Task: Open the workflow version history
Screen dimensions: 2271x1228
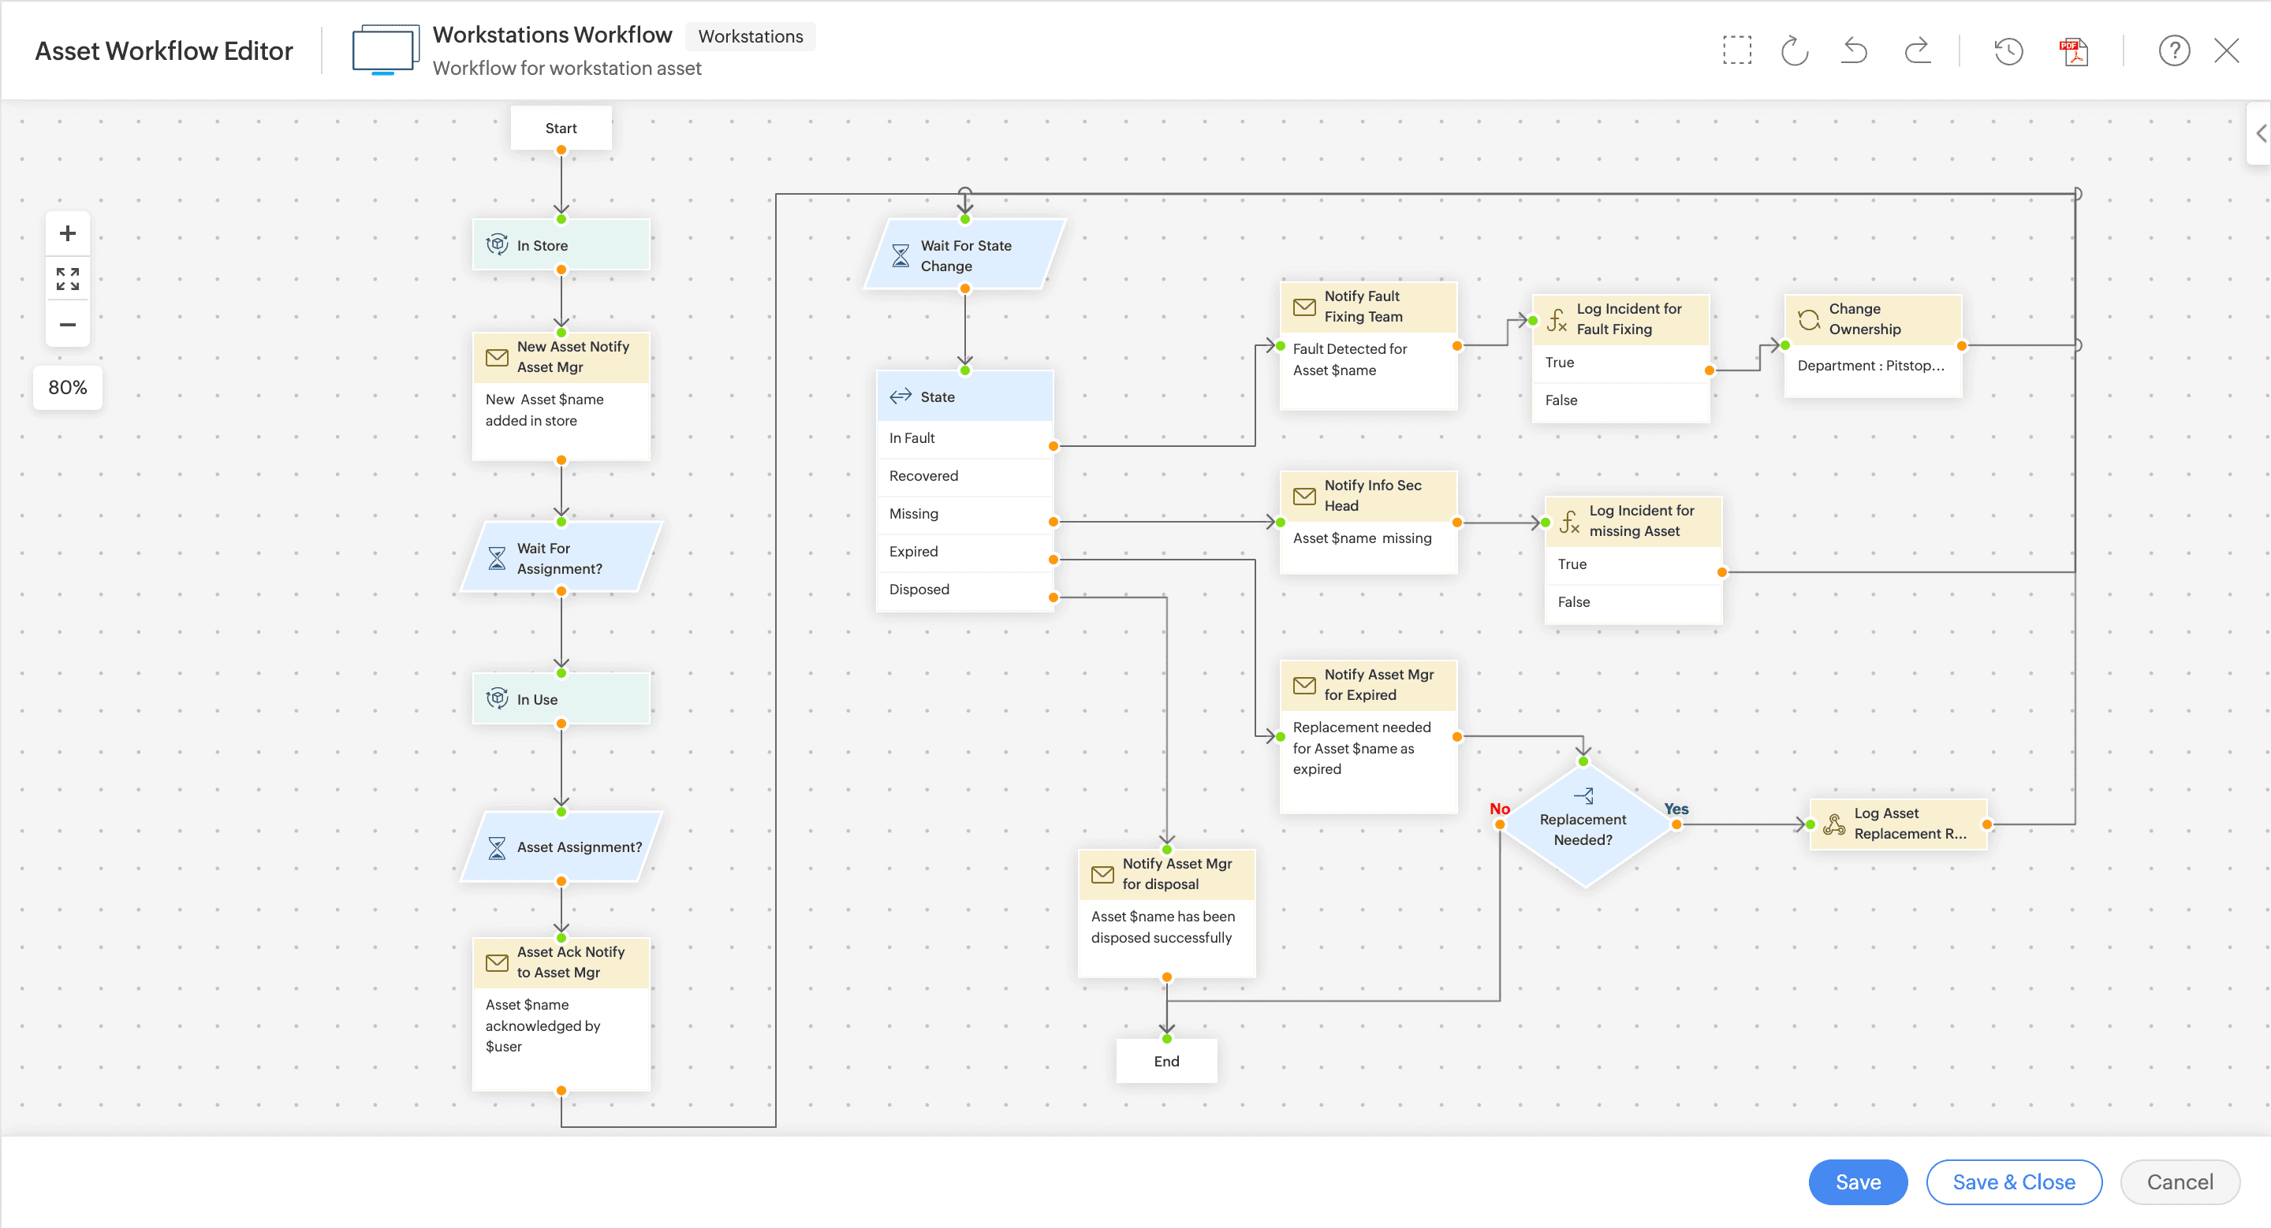Action: pyautogui.click(x=2009, y=50)
